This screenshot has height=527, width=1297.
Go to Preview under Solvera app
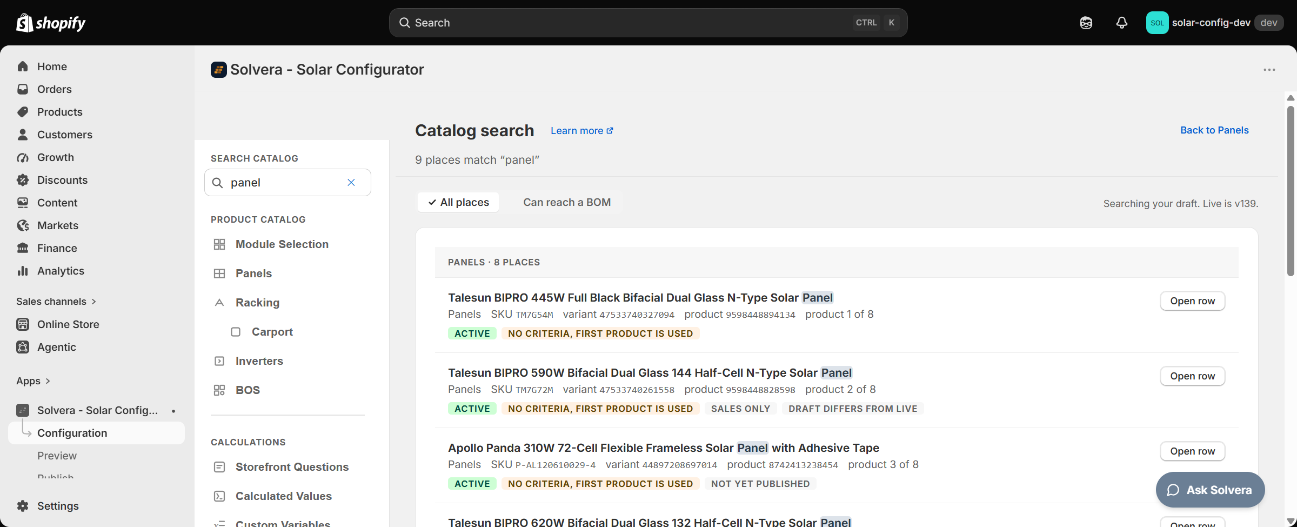coord(57,456)
